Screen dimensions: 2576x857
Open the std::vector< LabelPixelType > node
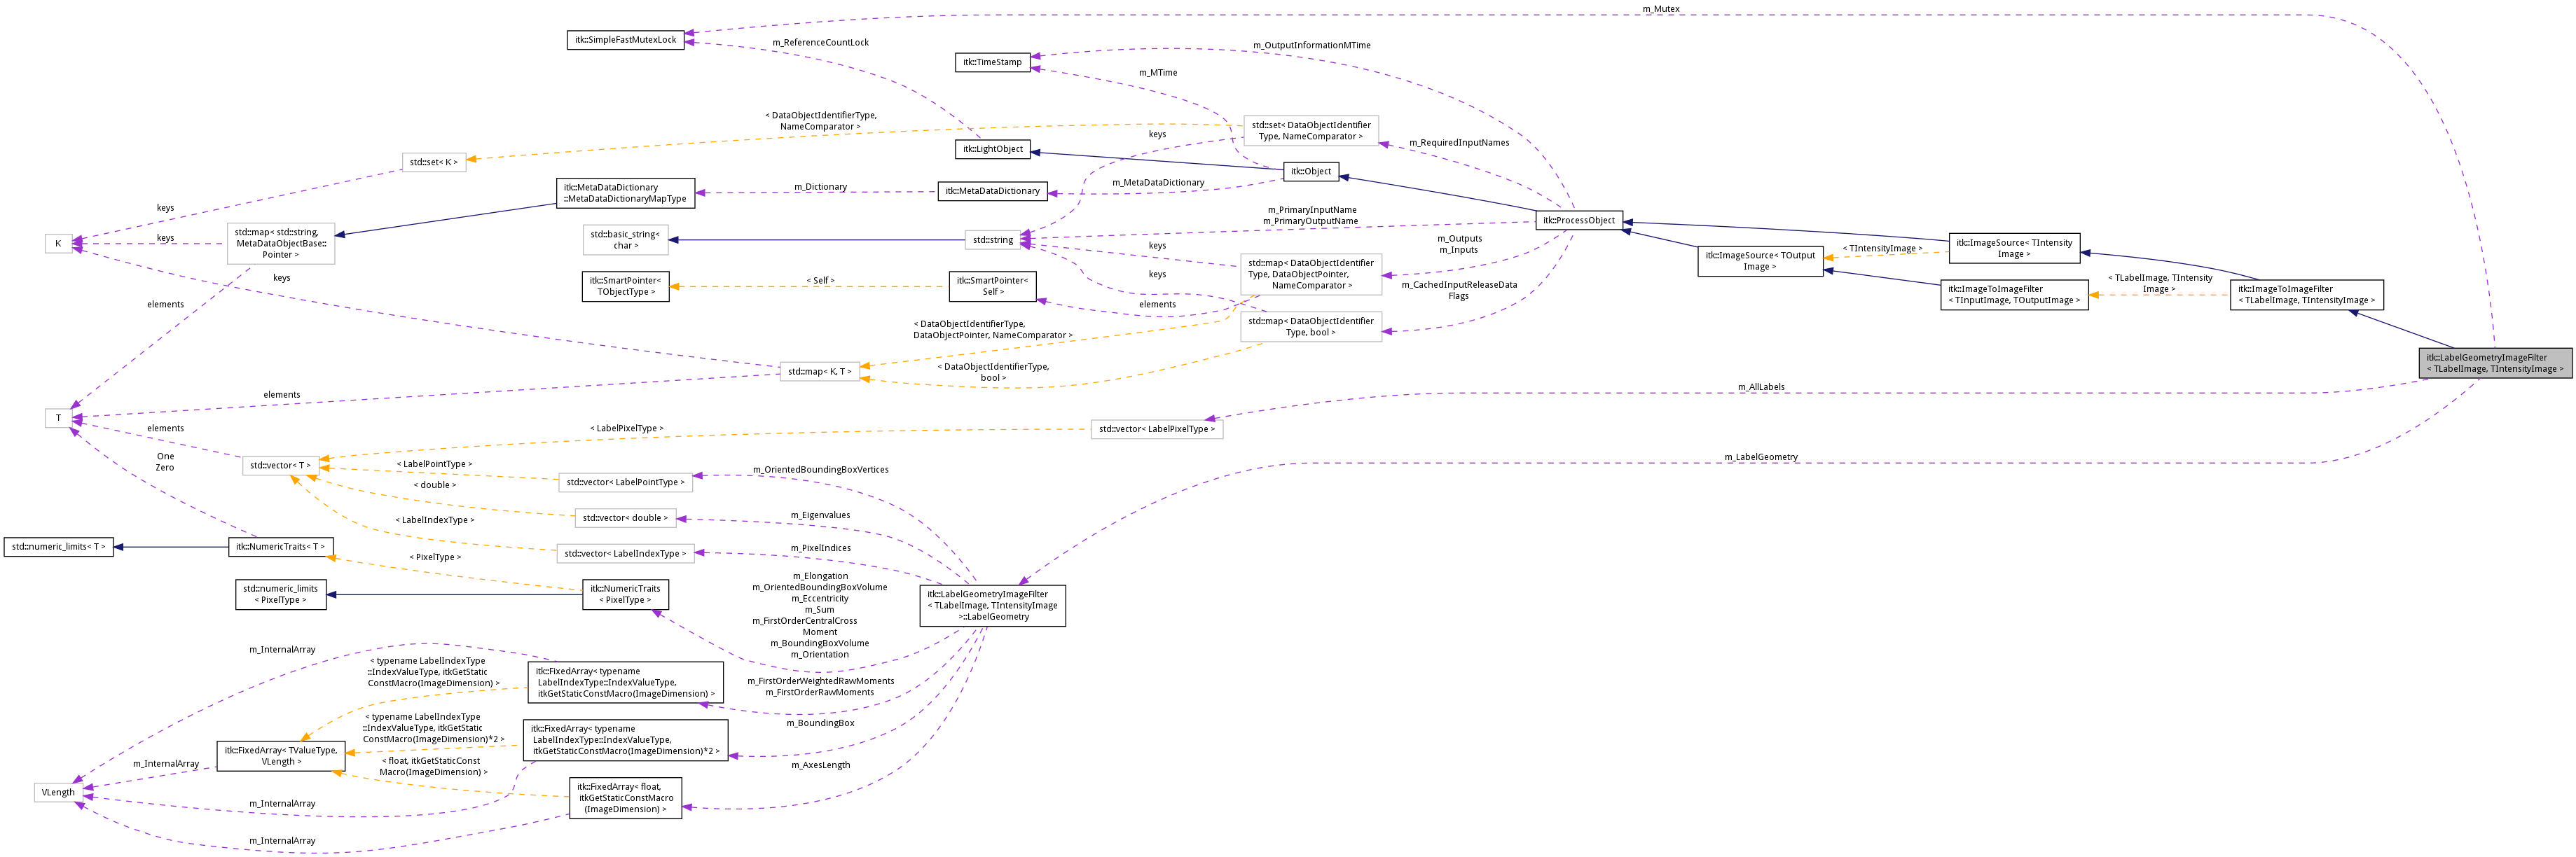[1156, 429]
